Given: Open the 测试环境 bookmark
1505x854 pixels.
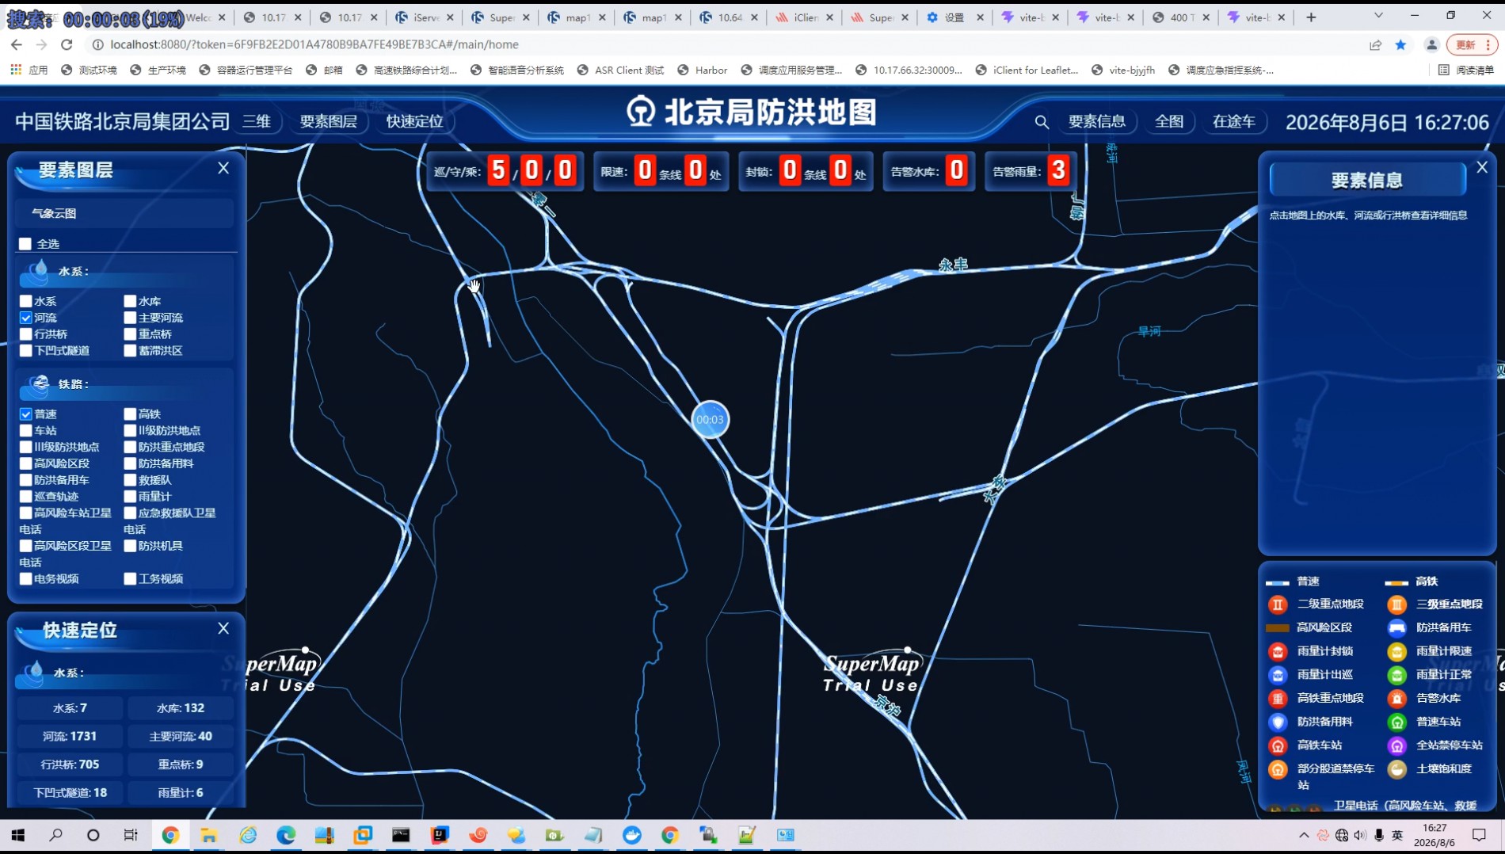Looking at the screenshot, I should (89, 70).
